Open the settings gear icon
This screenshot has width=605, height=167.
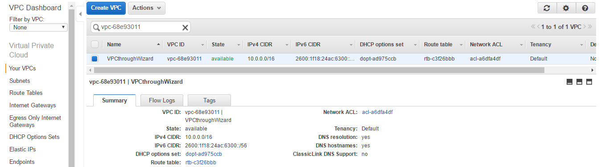click(x=566, y=8)
